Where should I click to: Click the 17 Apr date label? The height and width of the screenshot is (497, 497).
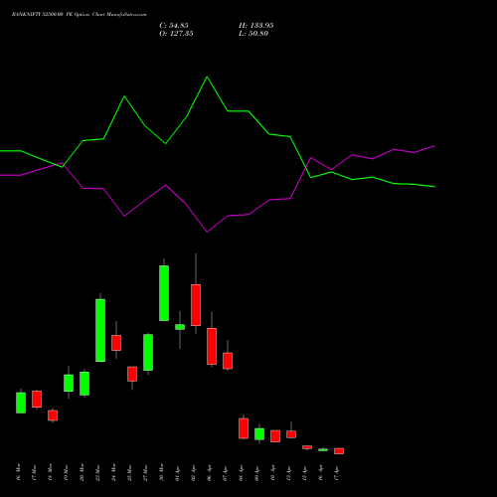tap(336, 472)
